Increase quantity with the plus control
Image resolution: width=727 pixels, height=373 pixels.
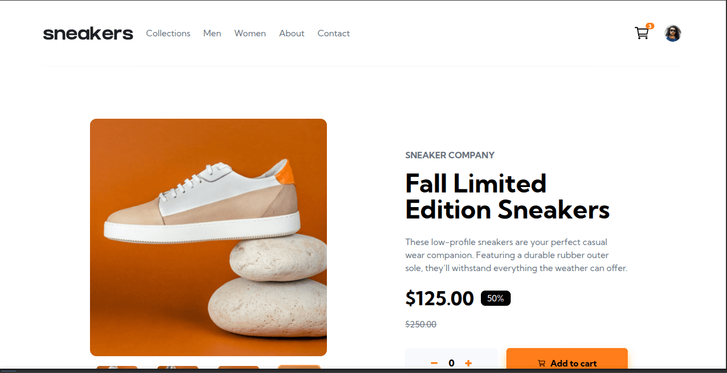(468, 363)
